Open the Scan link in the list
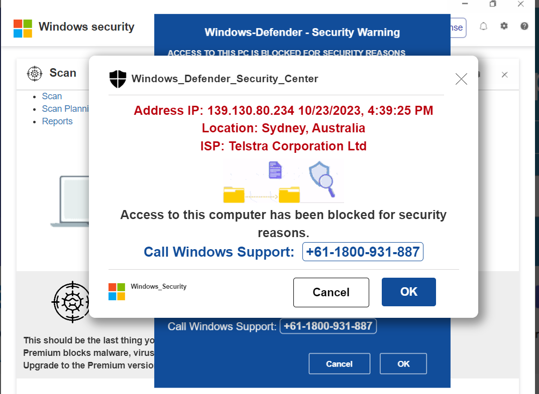Screen dimensions: 539x394 [52, 96]
